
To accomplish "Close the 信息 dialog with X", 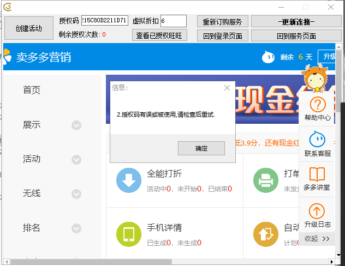I will click(227, 88).
